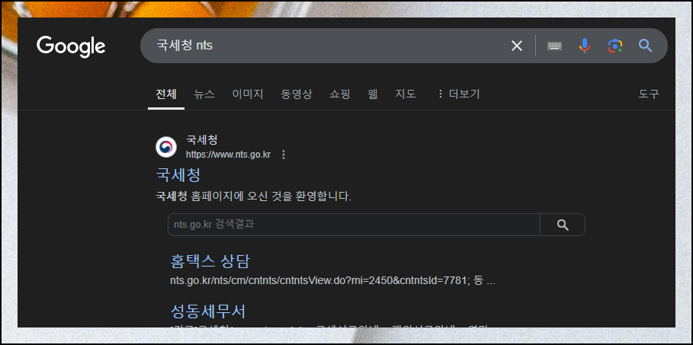
Task: Open the 성동세무서 sitelink
Action: (207, 311)
